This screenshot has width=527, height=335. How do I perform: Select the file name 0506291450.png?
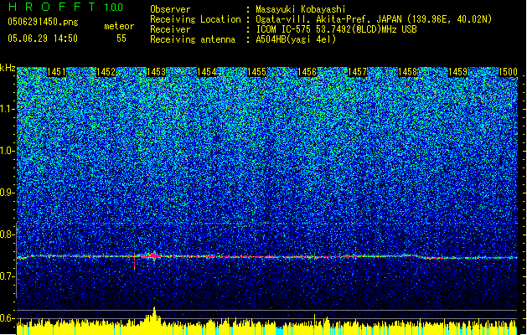[x=43, y=22]
